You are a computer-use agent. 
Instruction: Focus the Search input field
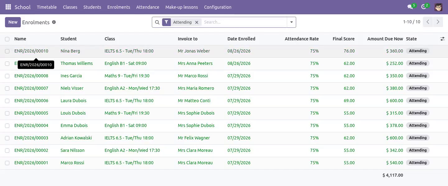[x=244, y=22]
